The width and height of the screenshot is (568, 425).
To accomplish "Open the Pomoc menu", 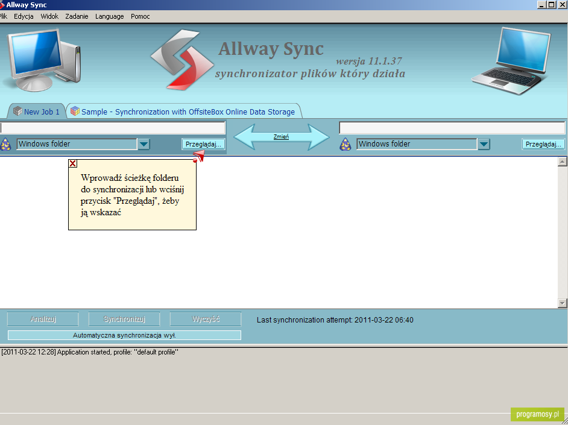I will tap(140, 16).
